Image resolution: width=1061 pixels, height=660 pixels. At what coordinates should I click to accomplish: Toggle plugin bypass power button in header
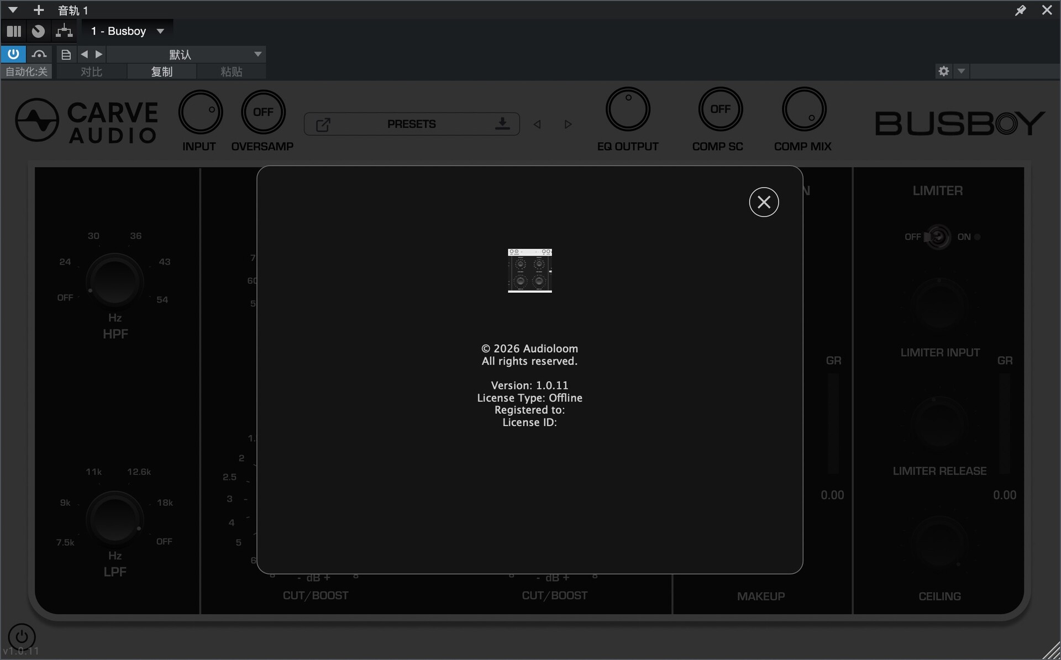pos(13,54)
